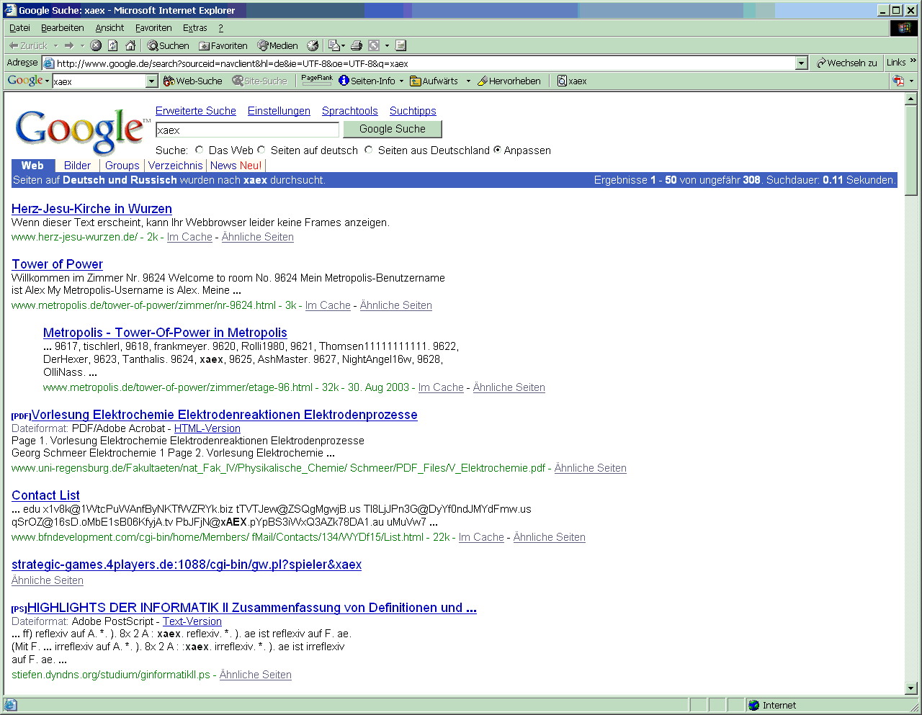
Task: Select 'Seiten auf deutsch' radio option
Action: click(x=261, y=150)
